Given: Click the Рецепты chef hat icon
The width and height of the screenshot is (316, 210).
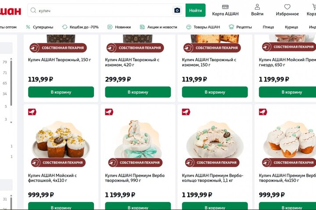Looking at the screenshot, I should 231,27.
